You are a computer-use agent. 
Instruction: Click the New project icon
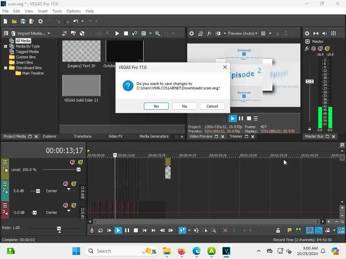pyautogui.click(x=5, y=21)
